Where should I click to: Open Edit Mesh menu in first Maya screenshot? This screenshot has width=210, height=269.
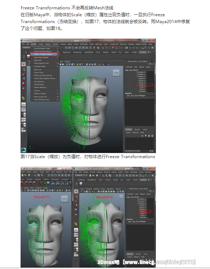pyautogui.click(x=84, y=44)
